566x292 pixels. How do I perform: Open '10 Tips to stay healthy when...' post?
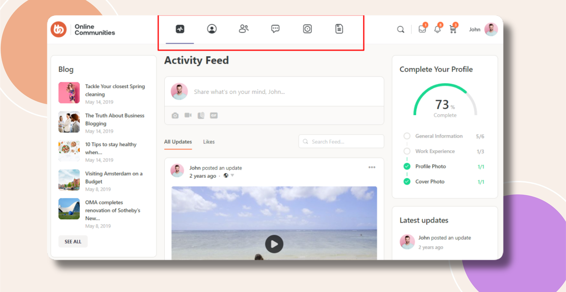coord(111,148)
